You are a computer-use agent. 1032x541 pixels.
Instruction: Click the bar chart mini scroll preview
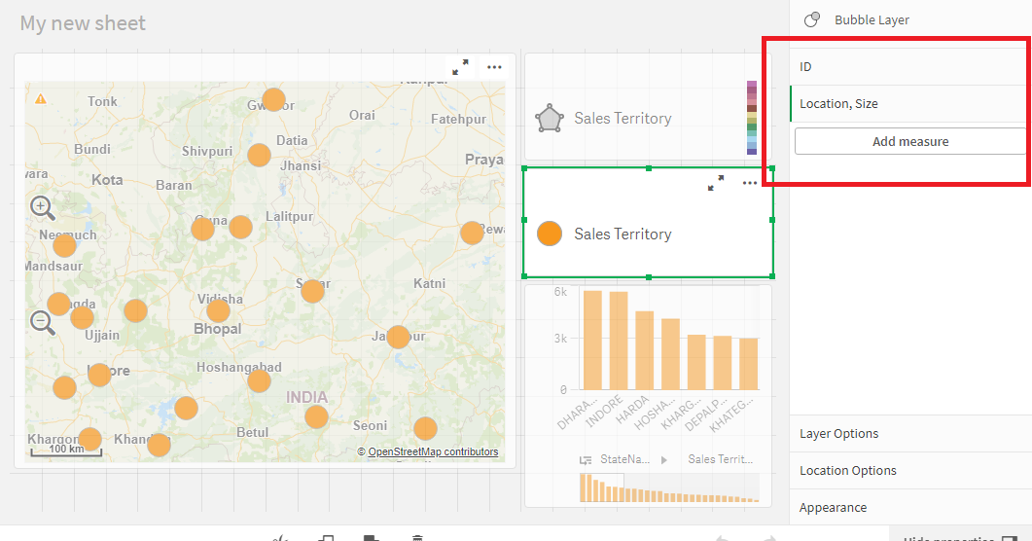click(x=667, y=487)
